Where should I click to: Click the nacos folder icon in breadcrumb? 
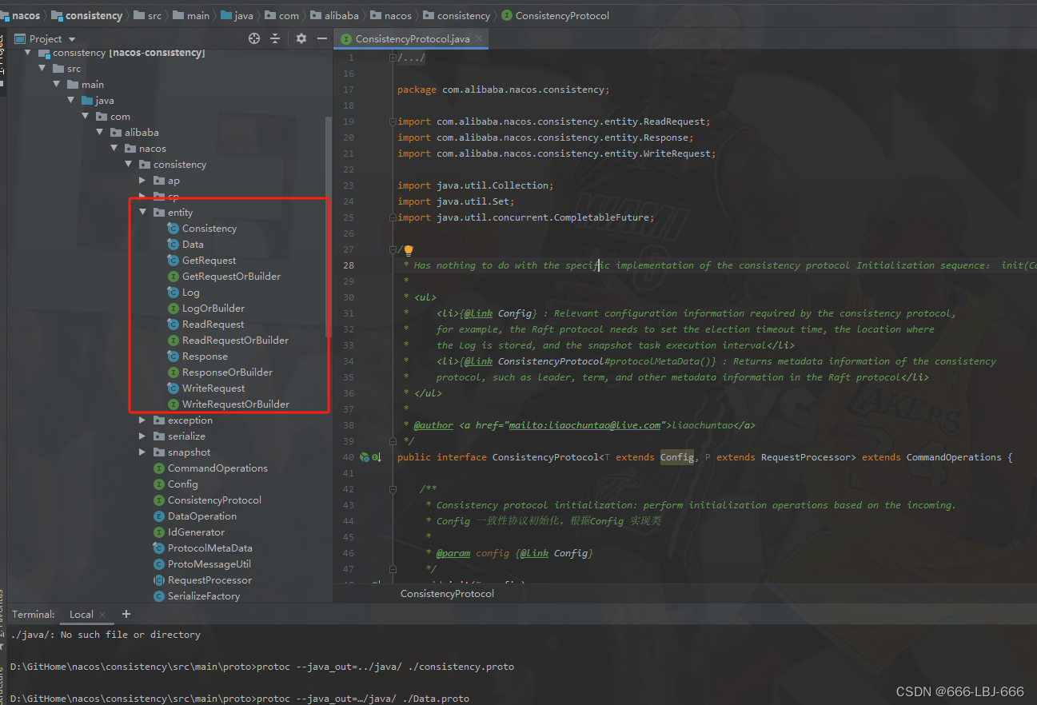pos(376,15)
